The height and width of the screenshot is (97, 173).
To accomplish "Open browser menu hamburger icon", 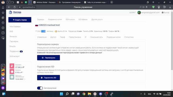I will pos(153,2).
